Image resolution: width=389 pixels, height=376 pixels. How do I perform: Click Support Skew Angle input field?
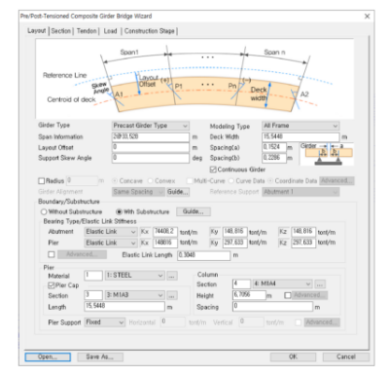click(151, 159)
